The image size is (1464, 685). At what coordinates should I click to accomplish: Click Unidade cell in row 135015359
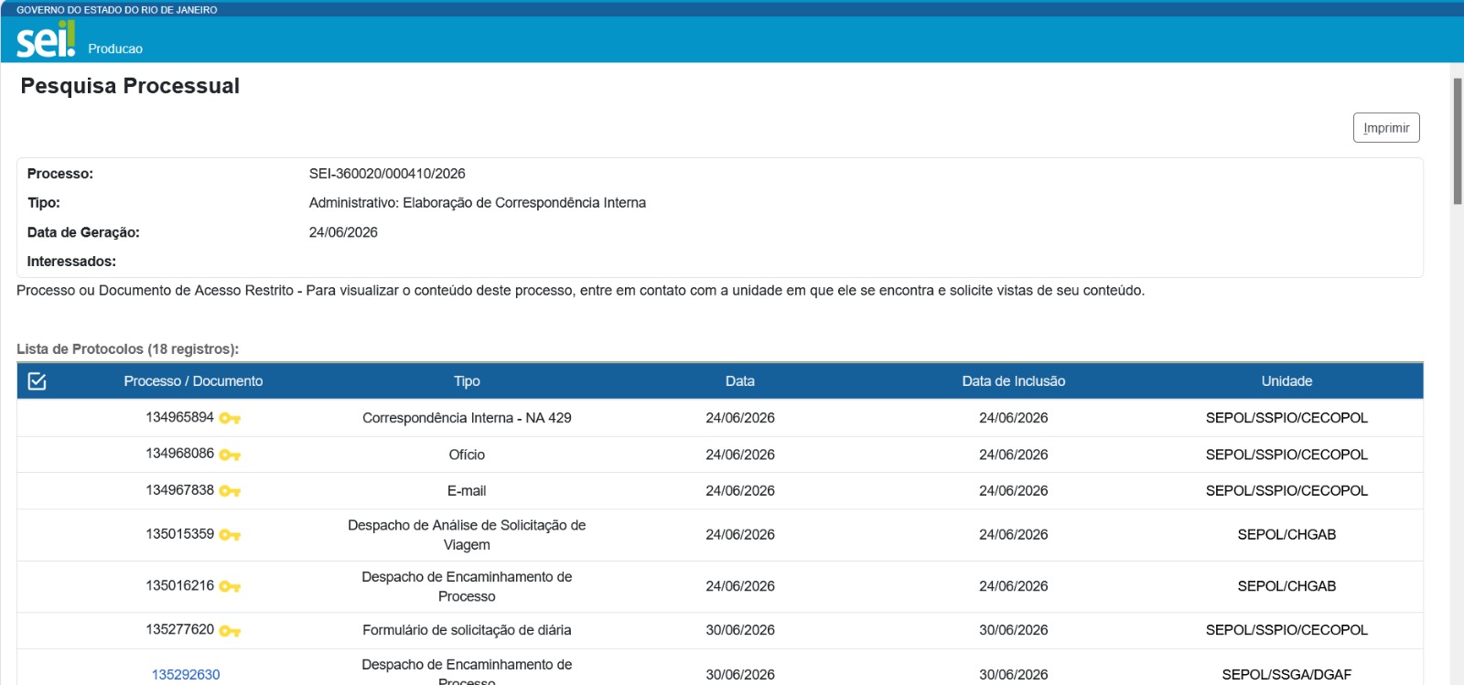pyautogui.click(x=1286, y=535)
